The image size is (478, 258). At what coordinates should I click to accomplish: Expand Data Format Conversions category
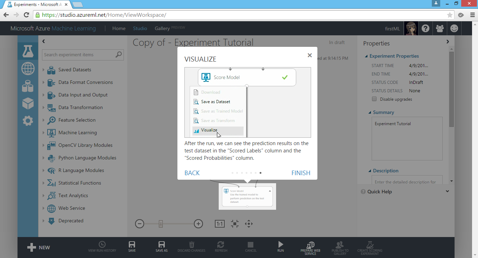click(44, 82)
